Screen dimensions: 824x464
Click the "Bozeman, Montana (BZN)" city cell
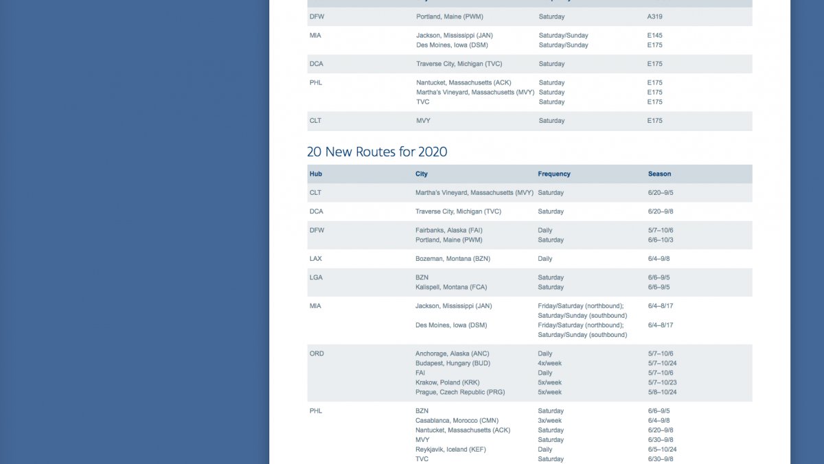click(453, 259)
